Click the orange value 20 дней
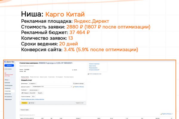The width and height of the screenshot is (179, 119). (x=69, y=44)
